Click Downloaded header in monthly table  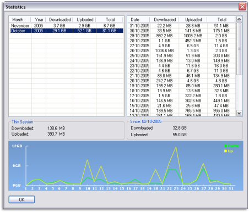pyautogui.click(x=59, y=20)
